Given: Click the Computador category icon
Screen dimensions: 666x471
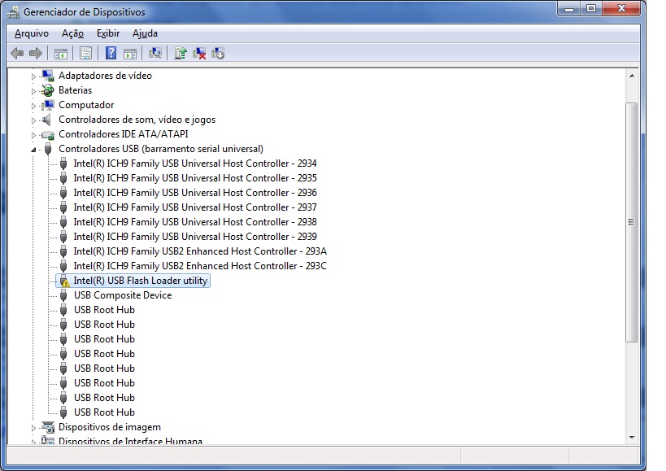Looking at the screenshot, I should (x=48, y=105).
